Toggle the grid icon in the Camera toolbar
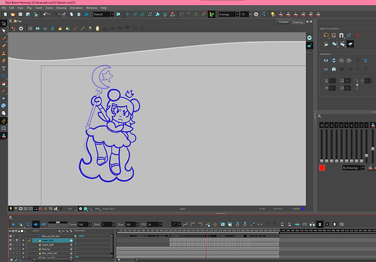 30,29
